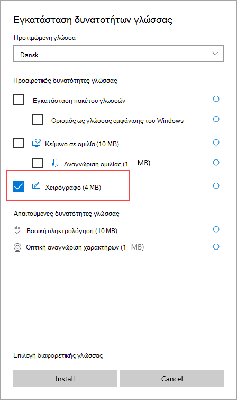Open the Προτιμώμενη γλώσσα dropdown showing Dansk
Image resolution: width=237 pixels, height=400 pixels.
(x=118, y=54)
